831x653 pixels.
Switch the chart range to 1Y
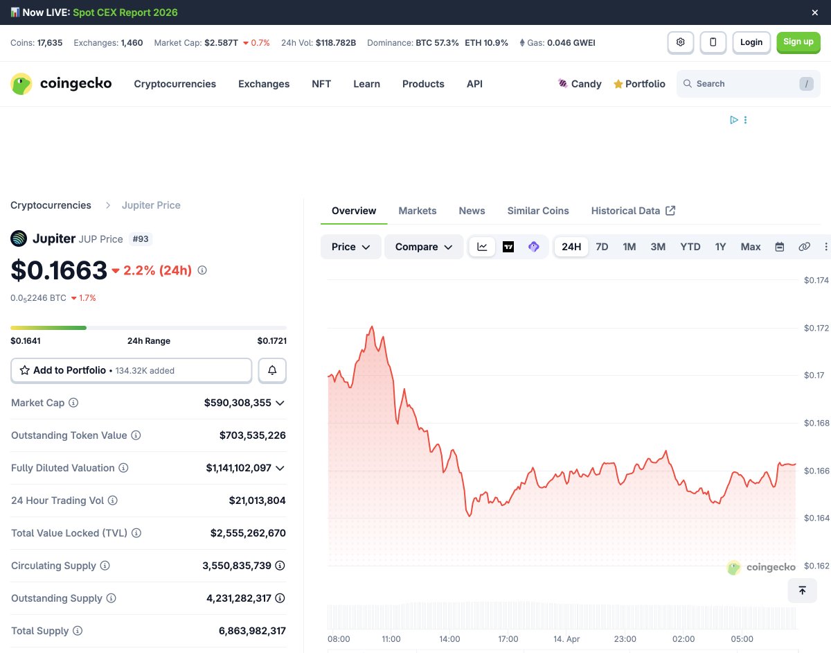[720, 247]
